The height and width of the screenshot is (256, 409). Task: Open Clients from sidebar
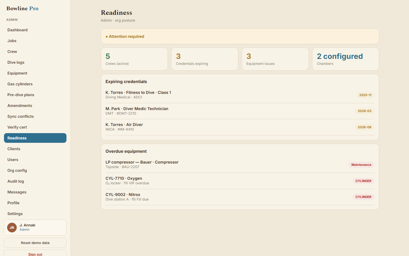(35, 149)
